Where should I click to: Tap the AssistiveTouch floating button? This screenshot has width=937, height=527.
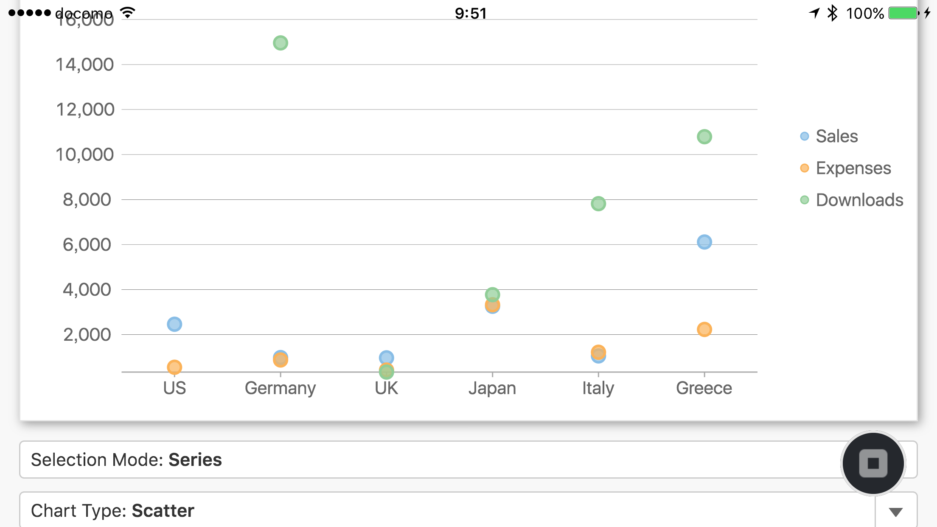[x=873, y=463]
